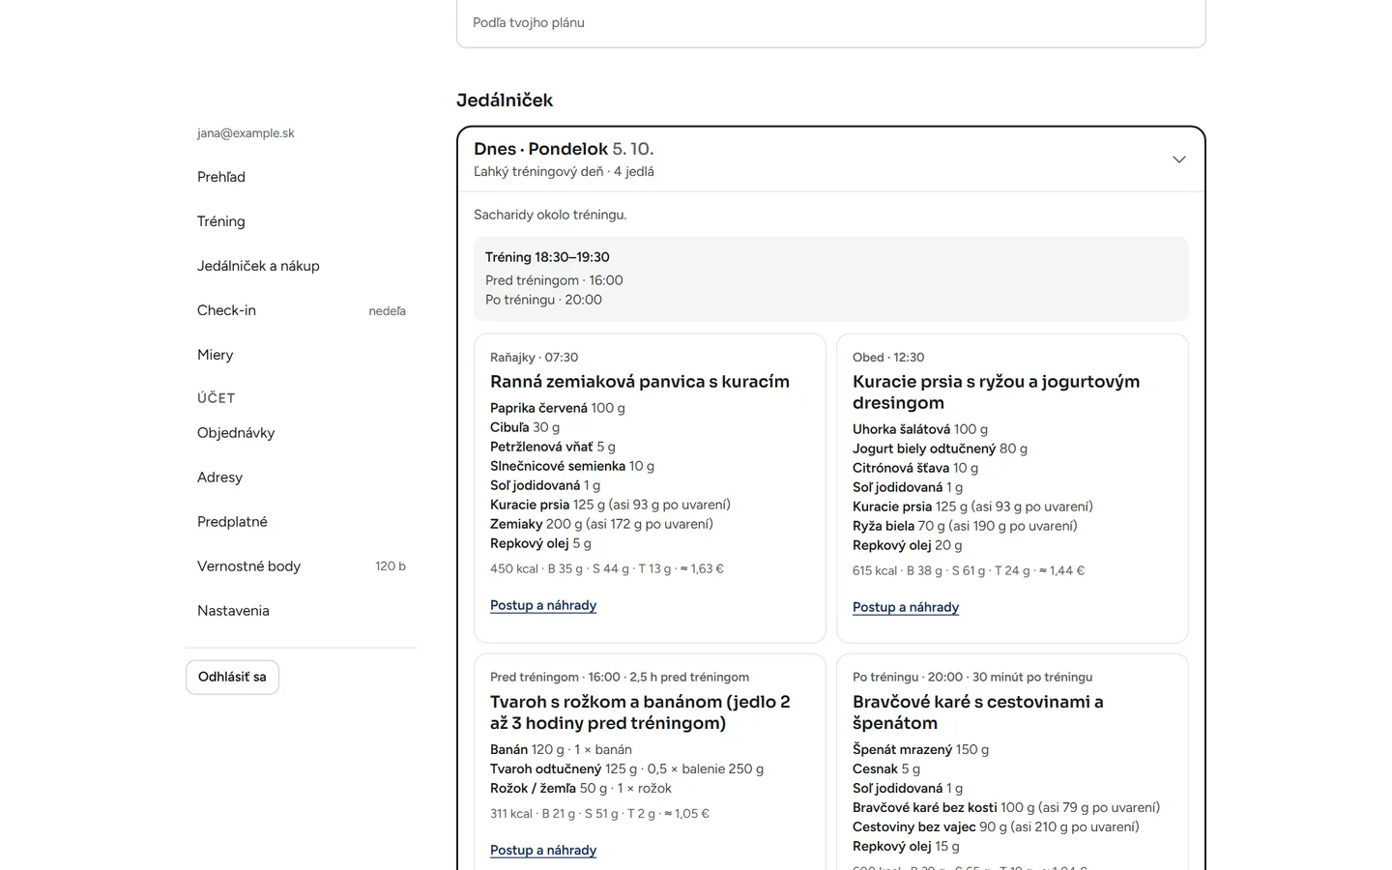Select the Ranná zemiaková panvica meal title
Image resolution: width=1392 pixels, height=870 pixels.
(x=640, y=382)
